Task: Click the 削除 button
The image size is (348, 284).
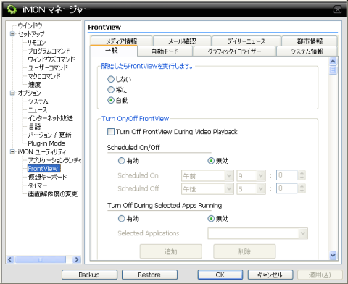Action: coord(244,251)
